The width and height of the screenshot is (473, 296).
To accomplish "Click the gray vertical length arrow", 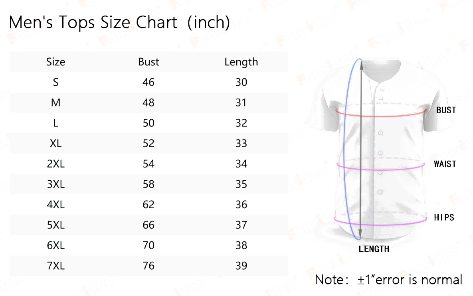I will (361, 150).
